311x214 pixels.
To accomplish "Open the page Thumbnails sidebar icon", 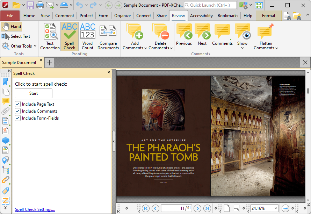I will click(6, 92).
